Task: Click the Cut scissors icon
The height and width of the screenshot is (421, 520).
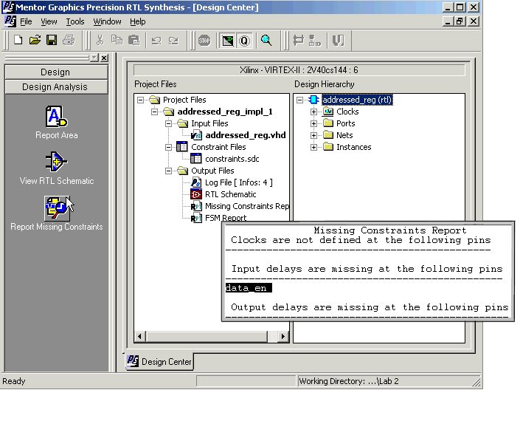Action: [x=100, y=40]
